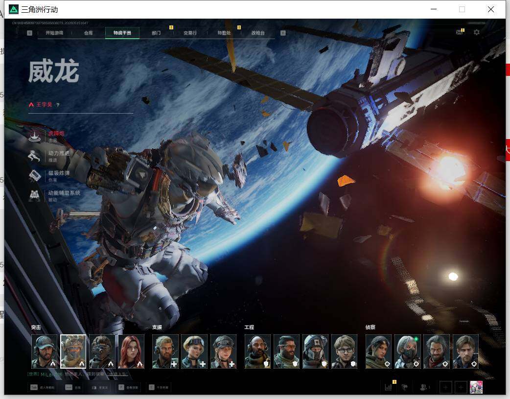Viewport: 510px width, 399px height.
Task: Click the question mark beside 王宇昊
Action: [58, 105]
